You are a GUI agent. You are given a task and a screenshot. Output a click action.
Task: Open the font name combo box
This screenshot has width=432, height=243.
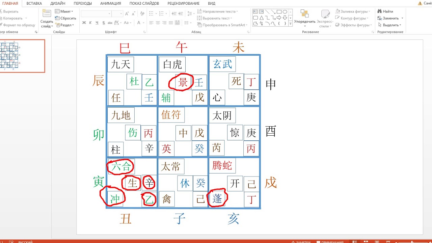click(x=96, y=14)
